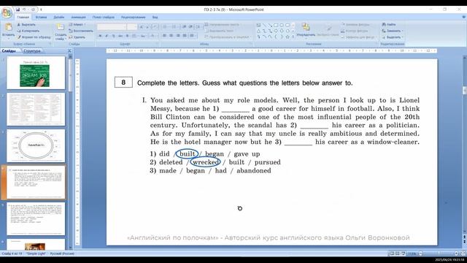Open Упорядочить arrange options
467x263 pixels.
point(306,31)
